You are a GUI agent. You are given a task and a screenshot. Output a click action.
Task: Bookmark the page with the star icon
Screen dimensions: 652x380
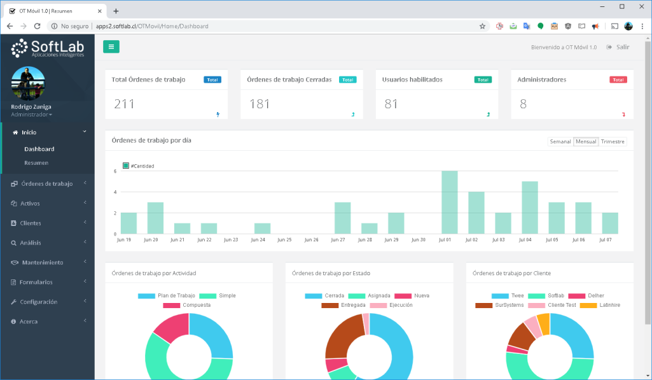482,26
